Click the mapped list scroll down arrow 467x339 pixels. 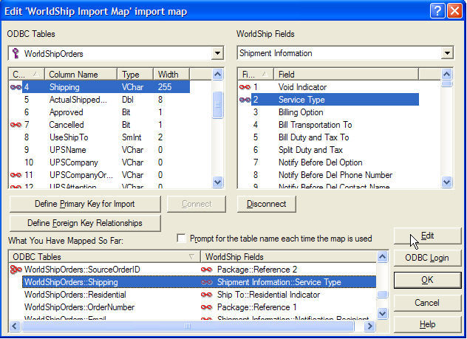[x=383, y=313]
